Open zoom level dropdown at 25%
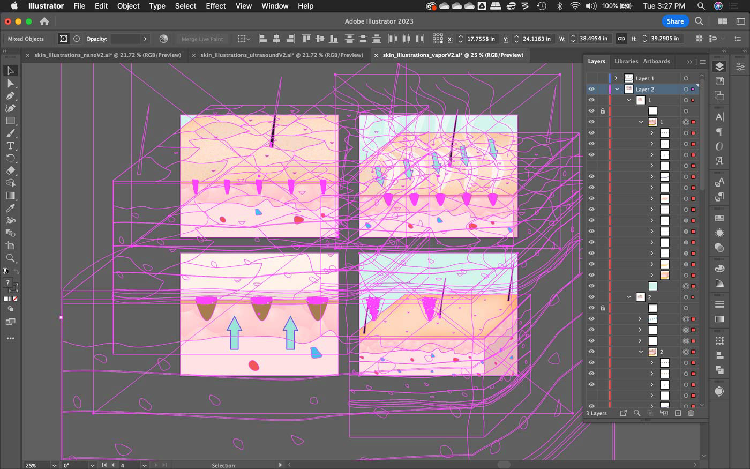The width and height of the screenshot is (750, 469). (54, 465)
